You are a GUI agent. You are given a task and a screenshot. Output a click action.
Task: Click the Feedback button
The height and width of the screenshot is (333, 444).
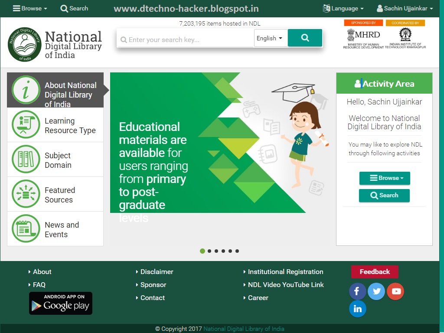tap(375, 272)
